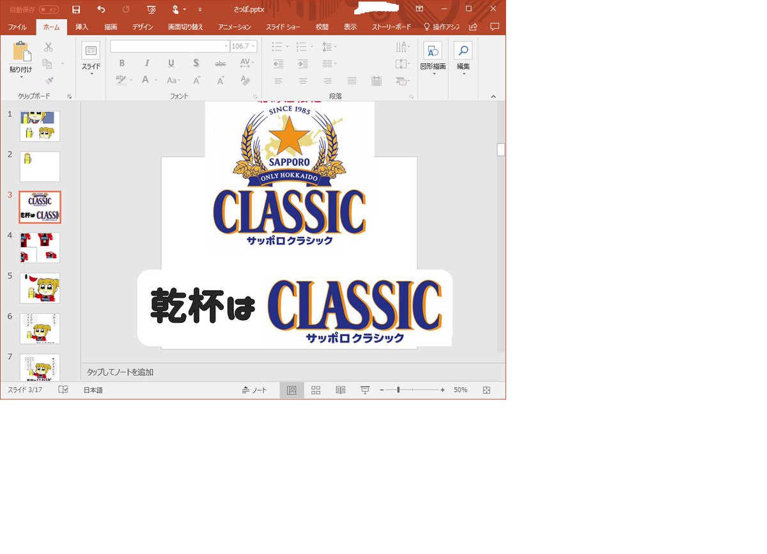Switch to reading view icon
The width and height of the screenshot is (767, 554).
341,390
